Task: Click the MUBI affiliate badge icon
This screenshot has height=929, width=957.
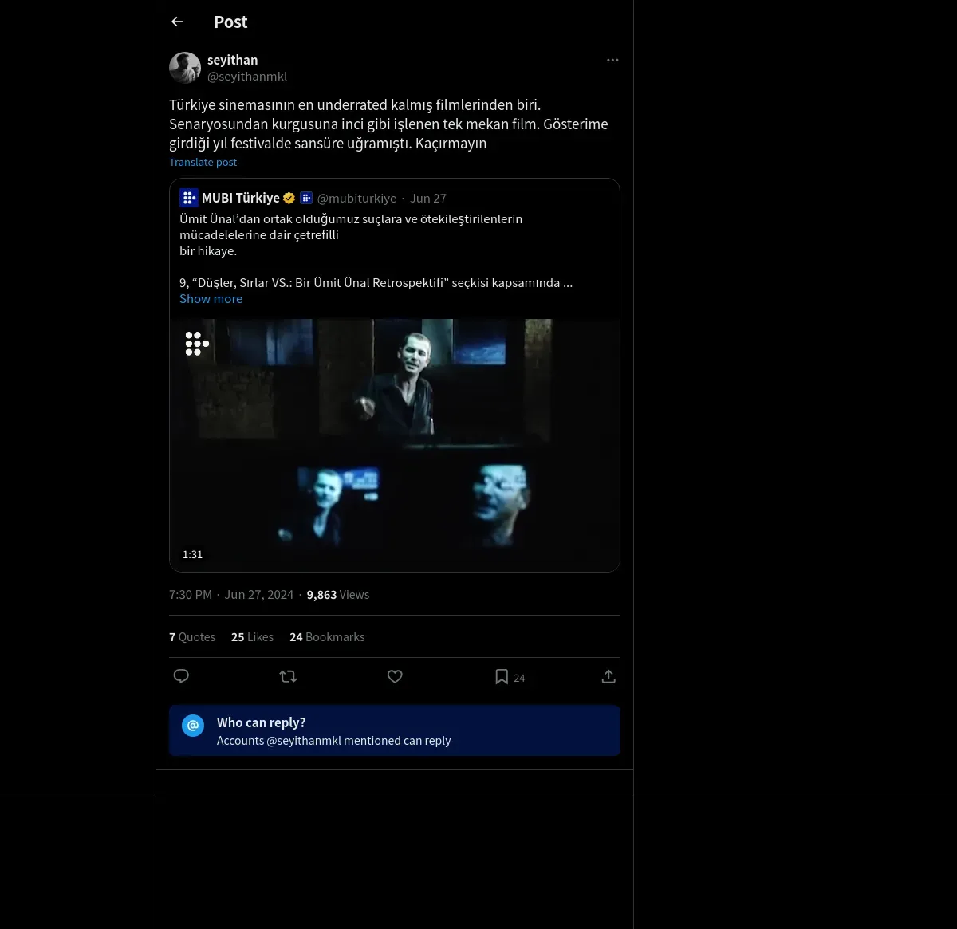Action: [x=305, y=198]
